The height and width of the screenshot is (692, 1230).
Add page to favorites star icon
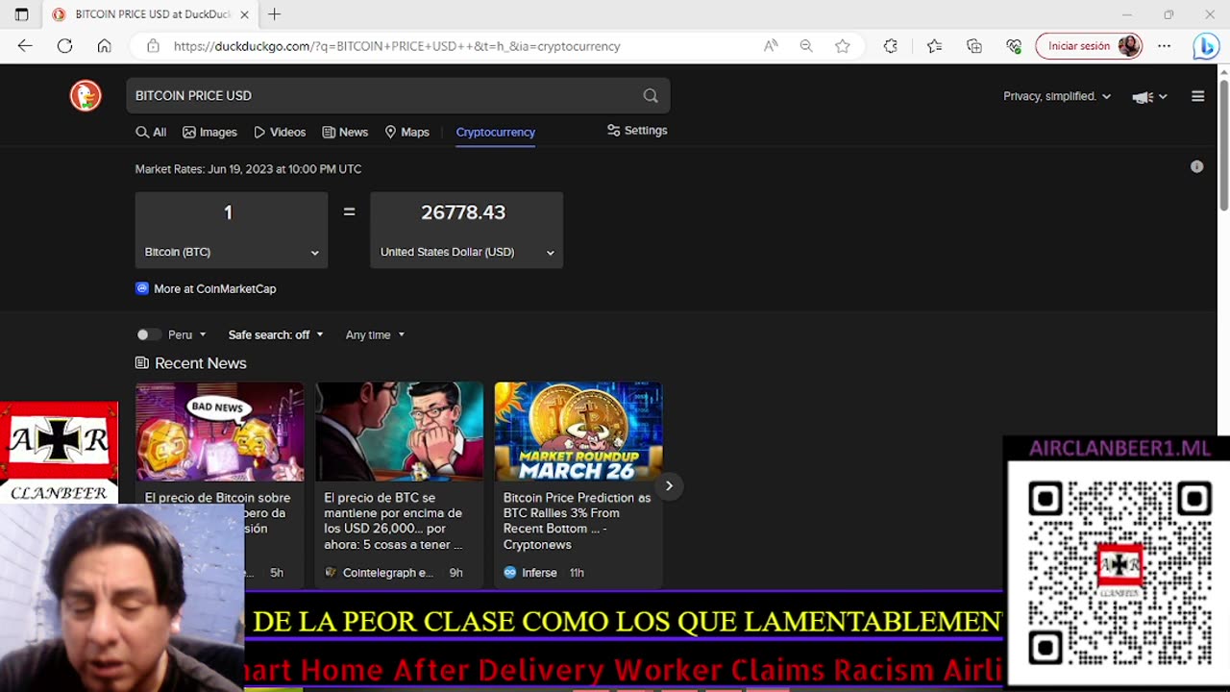click(843, 46)
